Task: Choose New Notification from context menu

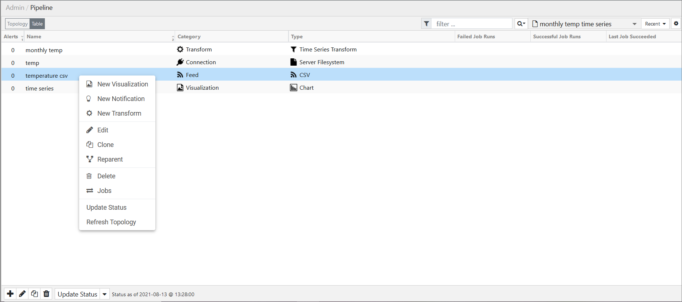Action: (117, 99)
